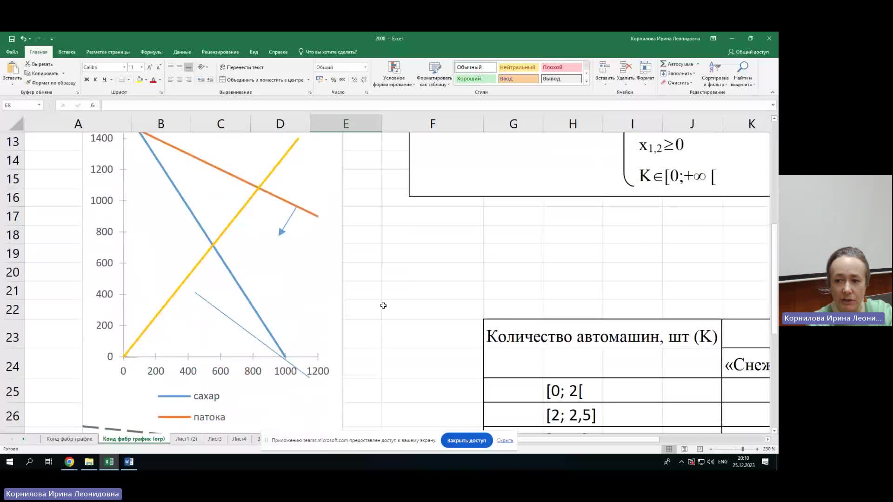The height and width of the screenshot is (502, 893).
Task: Open Conditional Formatting (Условное форматирование)
Action: pos(393,74)
